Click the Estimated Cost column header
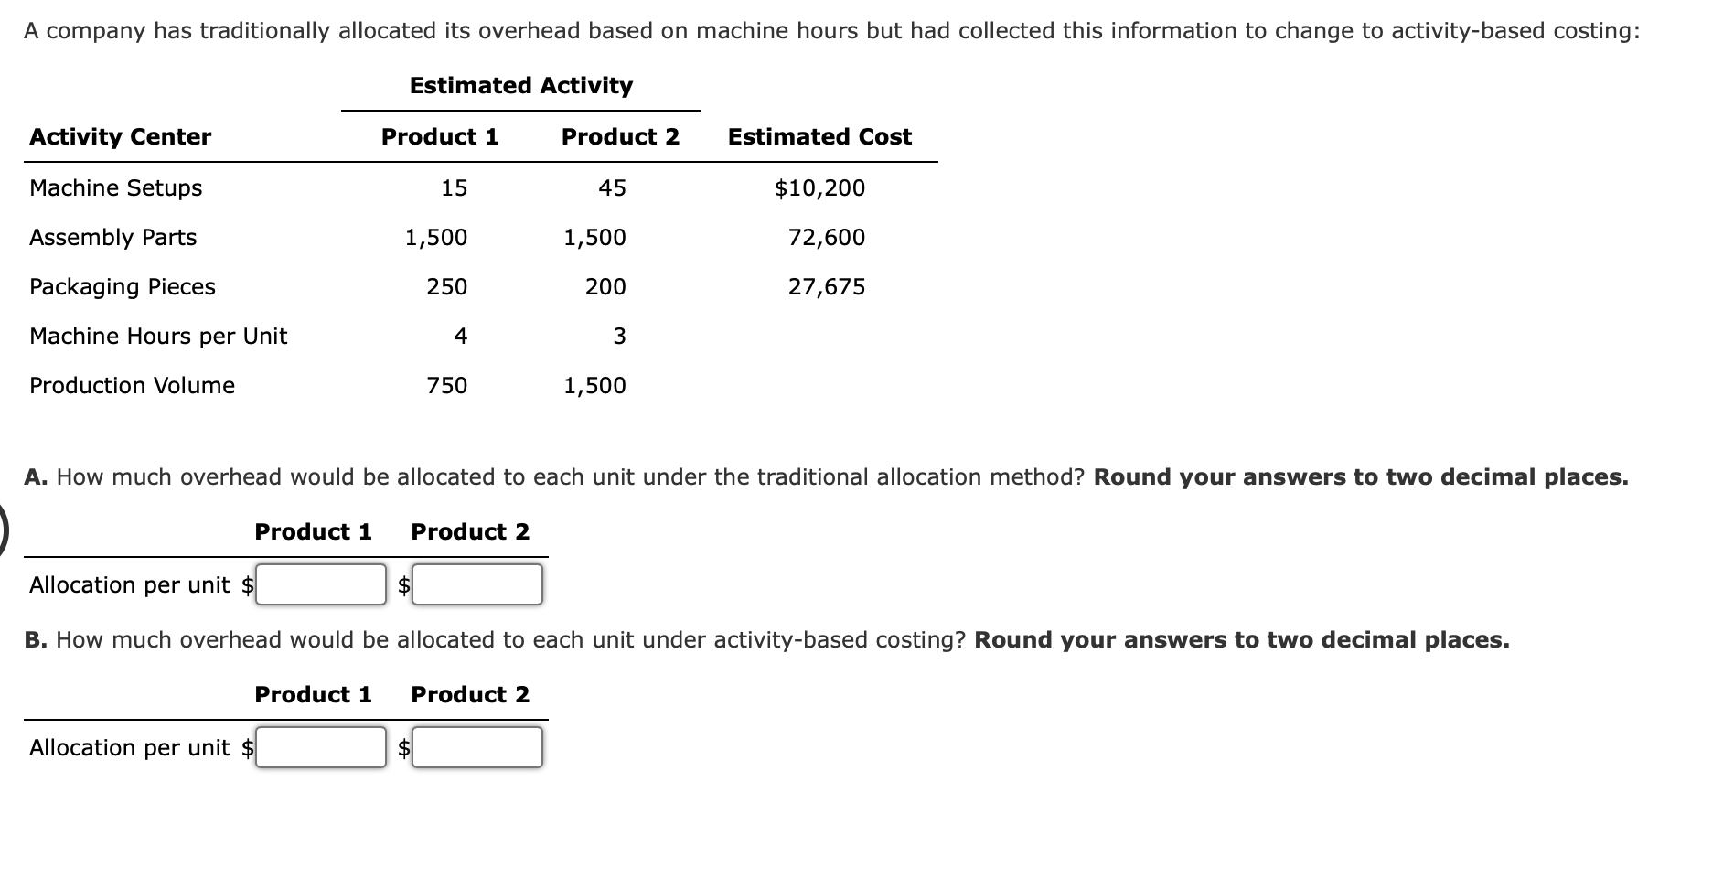Viewport: 1734px width, 878px height. click(819, 137)
